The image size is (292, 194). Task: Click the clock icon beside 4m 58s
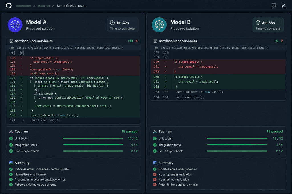click(258, 23)
